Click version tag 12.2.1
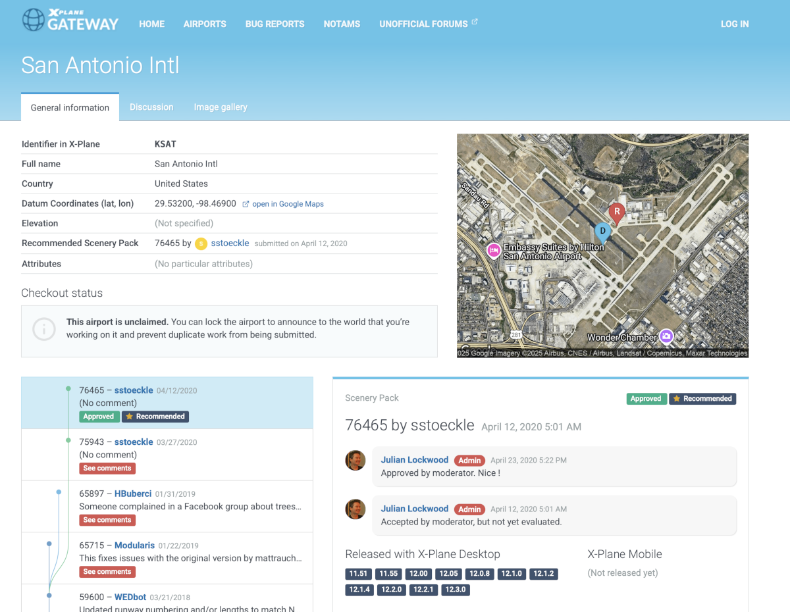Viewport: 790px width, 612px height. (423, 590)
